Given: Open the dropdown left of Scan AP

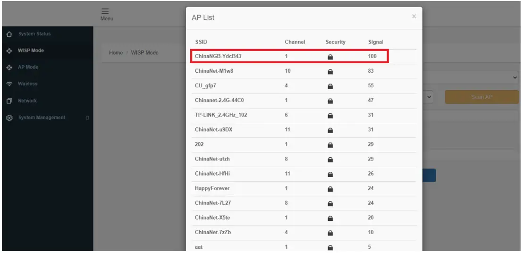Looking at the screenshot, I should pyautogui.click(x=429, y=97).
